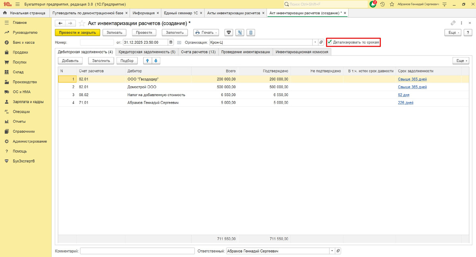Switch to Кредиторская задолженность (5) tab
Image resolution: width=476 pixels, height=257 pixels.
pos(147,52)
